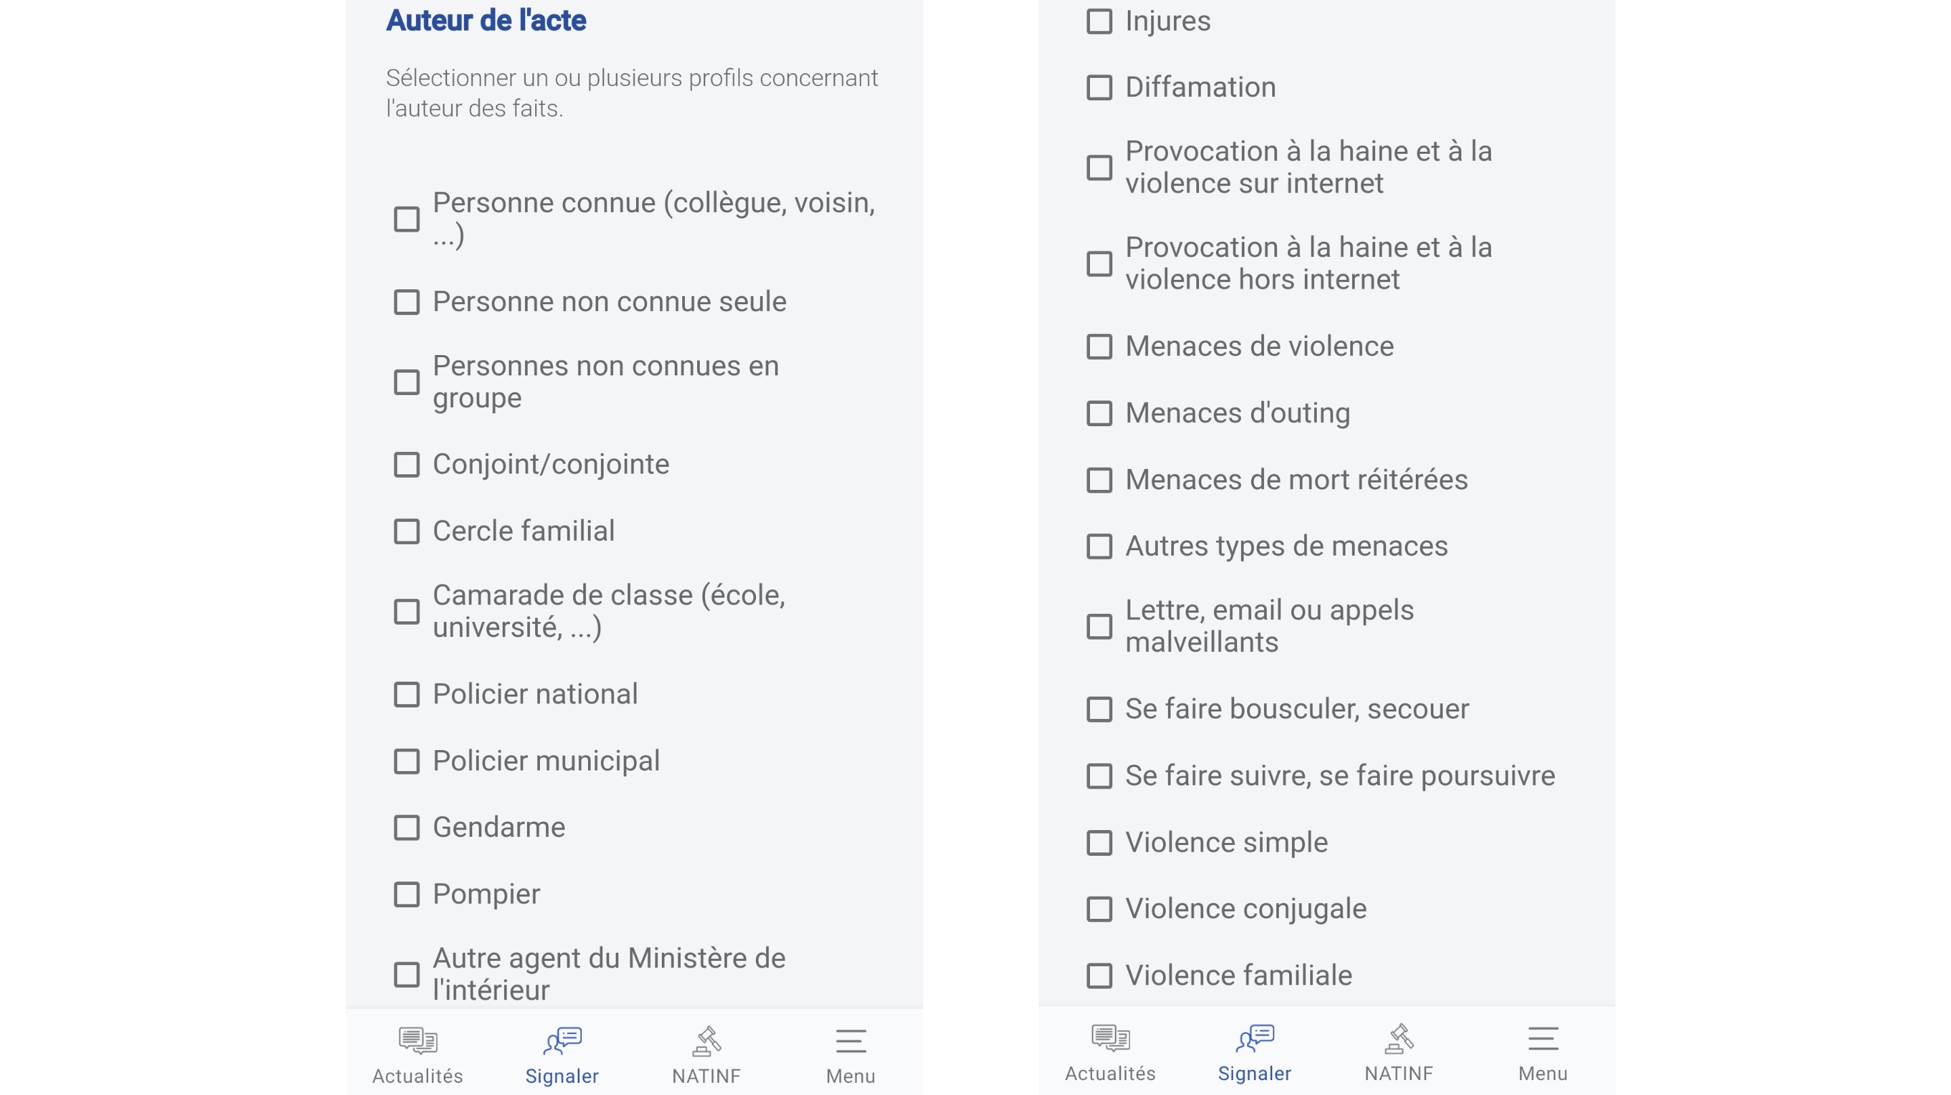1951x1095 pixels.
Task: Tick the Injures checkbox
Action: (x=1099, y=21)
